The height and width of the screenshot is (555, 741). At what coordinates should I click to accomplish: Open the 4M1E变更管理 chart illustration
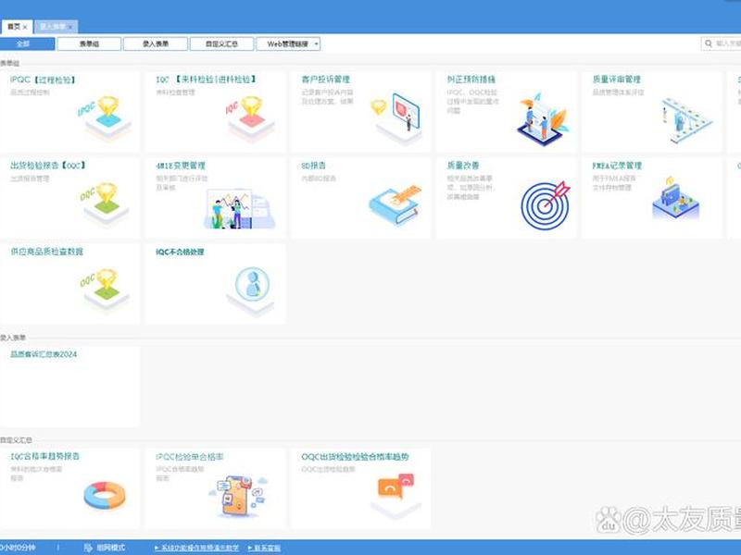(x=240, y=209)
